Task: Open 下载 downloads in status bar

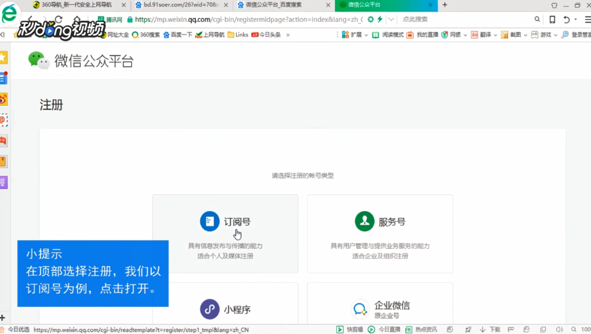Action: point(489,330)
